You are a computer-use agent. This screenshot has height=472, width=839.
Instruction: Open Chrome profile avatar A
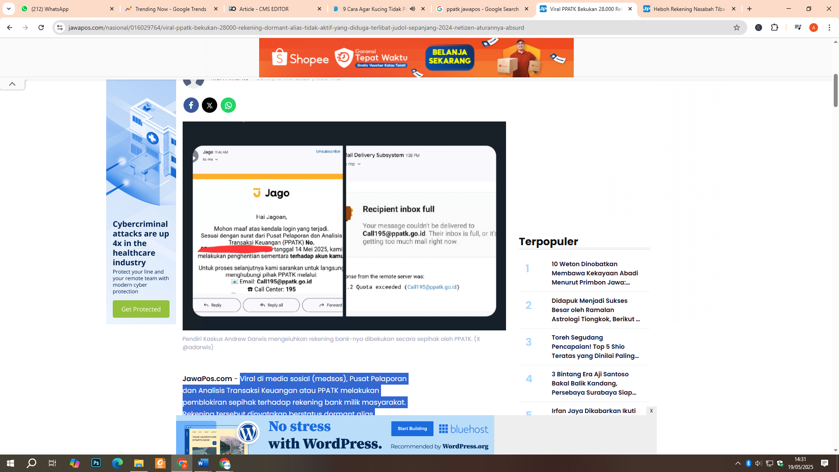814,28
